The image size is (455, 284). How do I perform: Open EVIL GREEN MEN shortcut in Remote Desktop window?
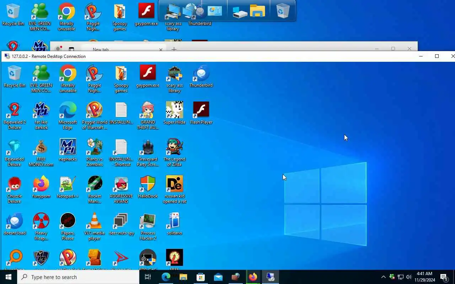pyautogui.click(x=41, y=79)
